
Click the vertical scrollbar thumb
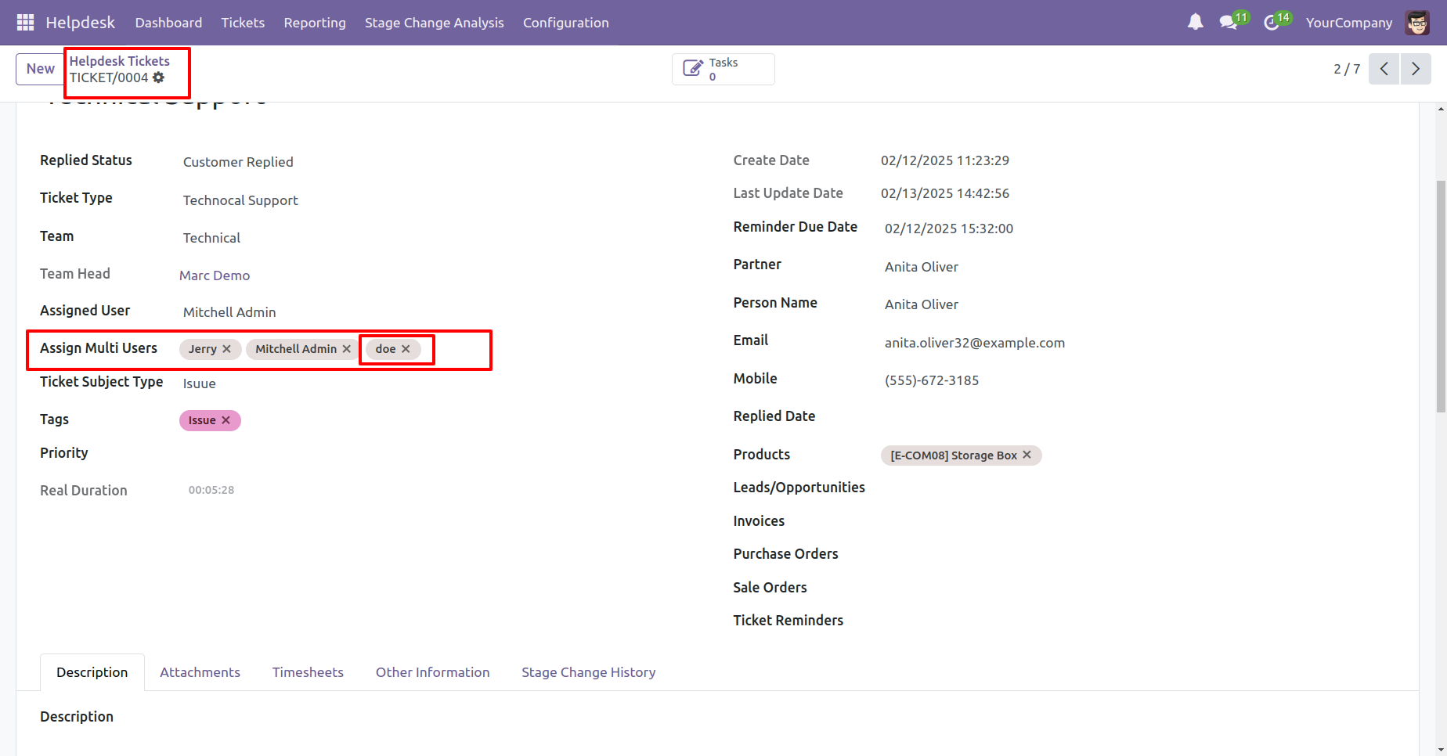tap(1441, 296)
